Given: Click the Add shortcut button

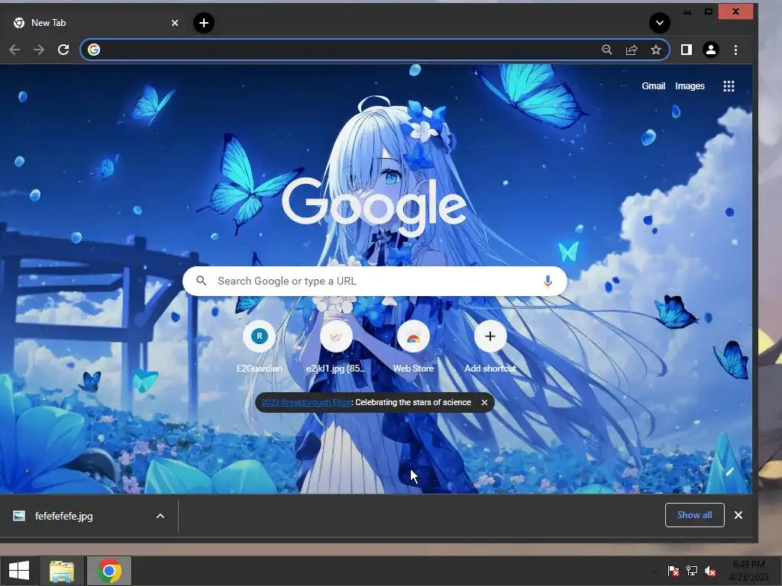Looking at the screenshot, I should coord(490,347).
